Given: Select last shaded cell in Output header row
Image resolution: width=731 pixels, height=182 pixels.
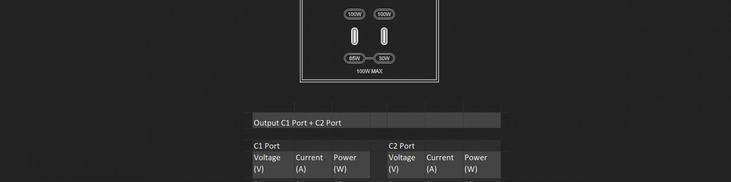Looking at the screenshot, I should [482, 120].
